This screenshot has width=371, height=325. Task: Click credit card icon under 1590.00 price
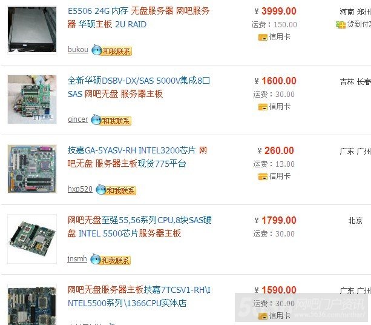click(x=263, y=316)
